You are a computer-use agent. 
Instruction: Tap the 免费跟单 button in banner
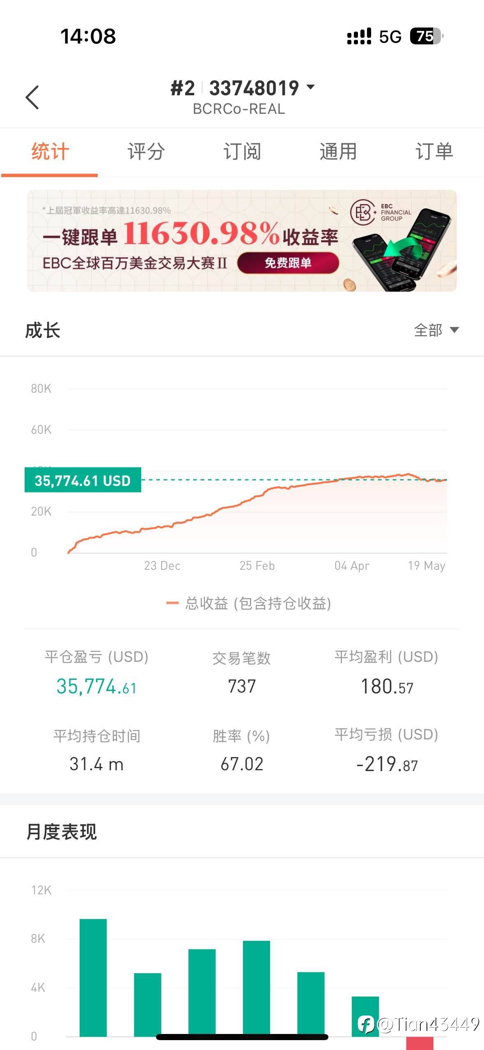point(288,263)
